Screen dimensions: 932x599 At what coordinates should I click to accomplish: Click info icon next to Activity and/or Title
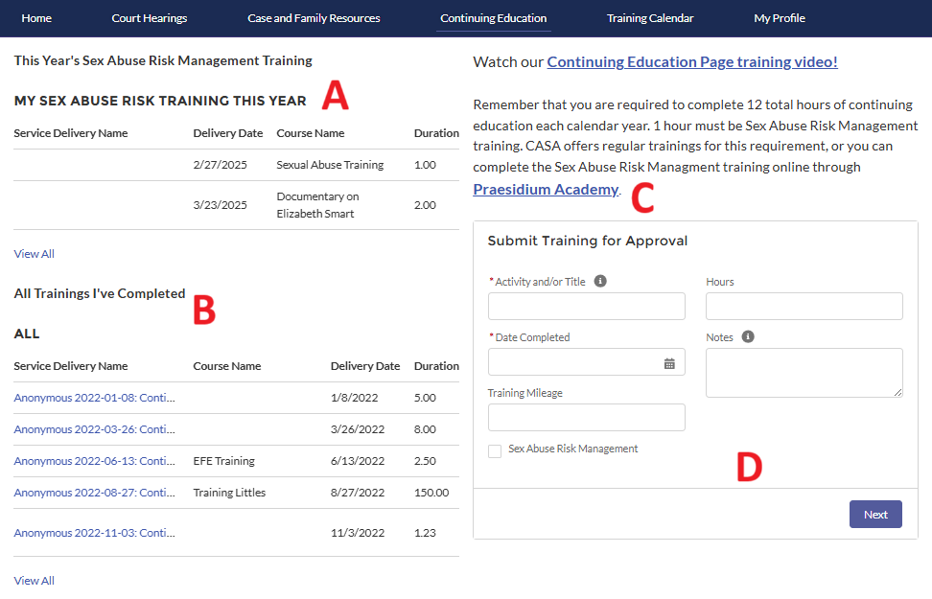600,282
